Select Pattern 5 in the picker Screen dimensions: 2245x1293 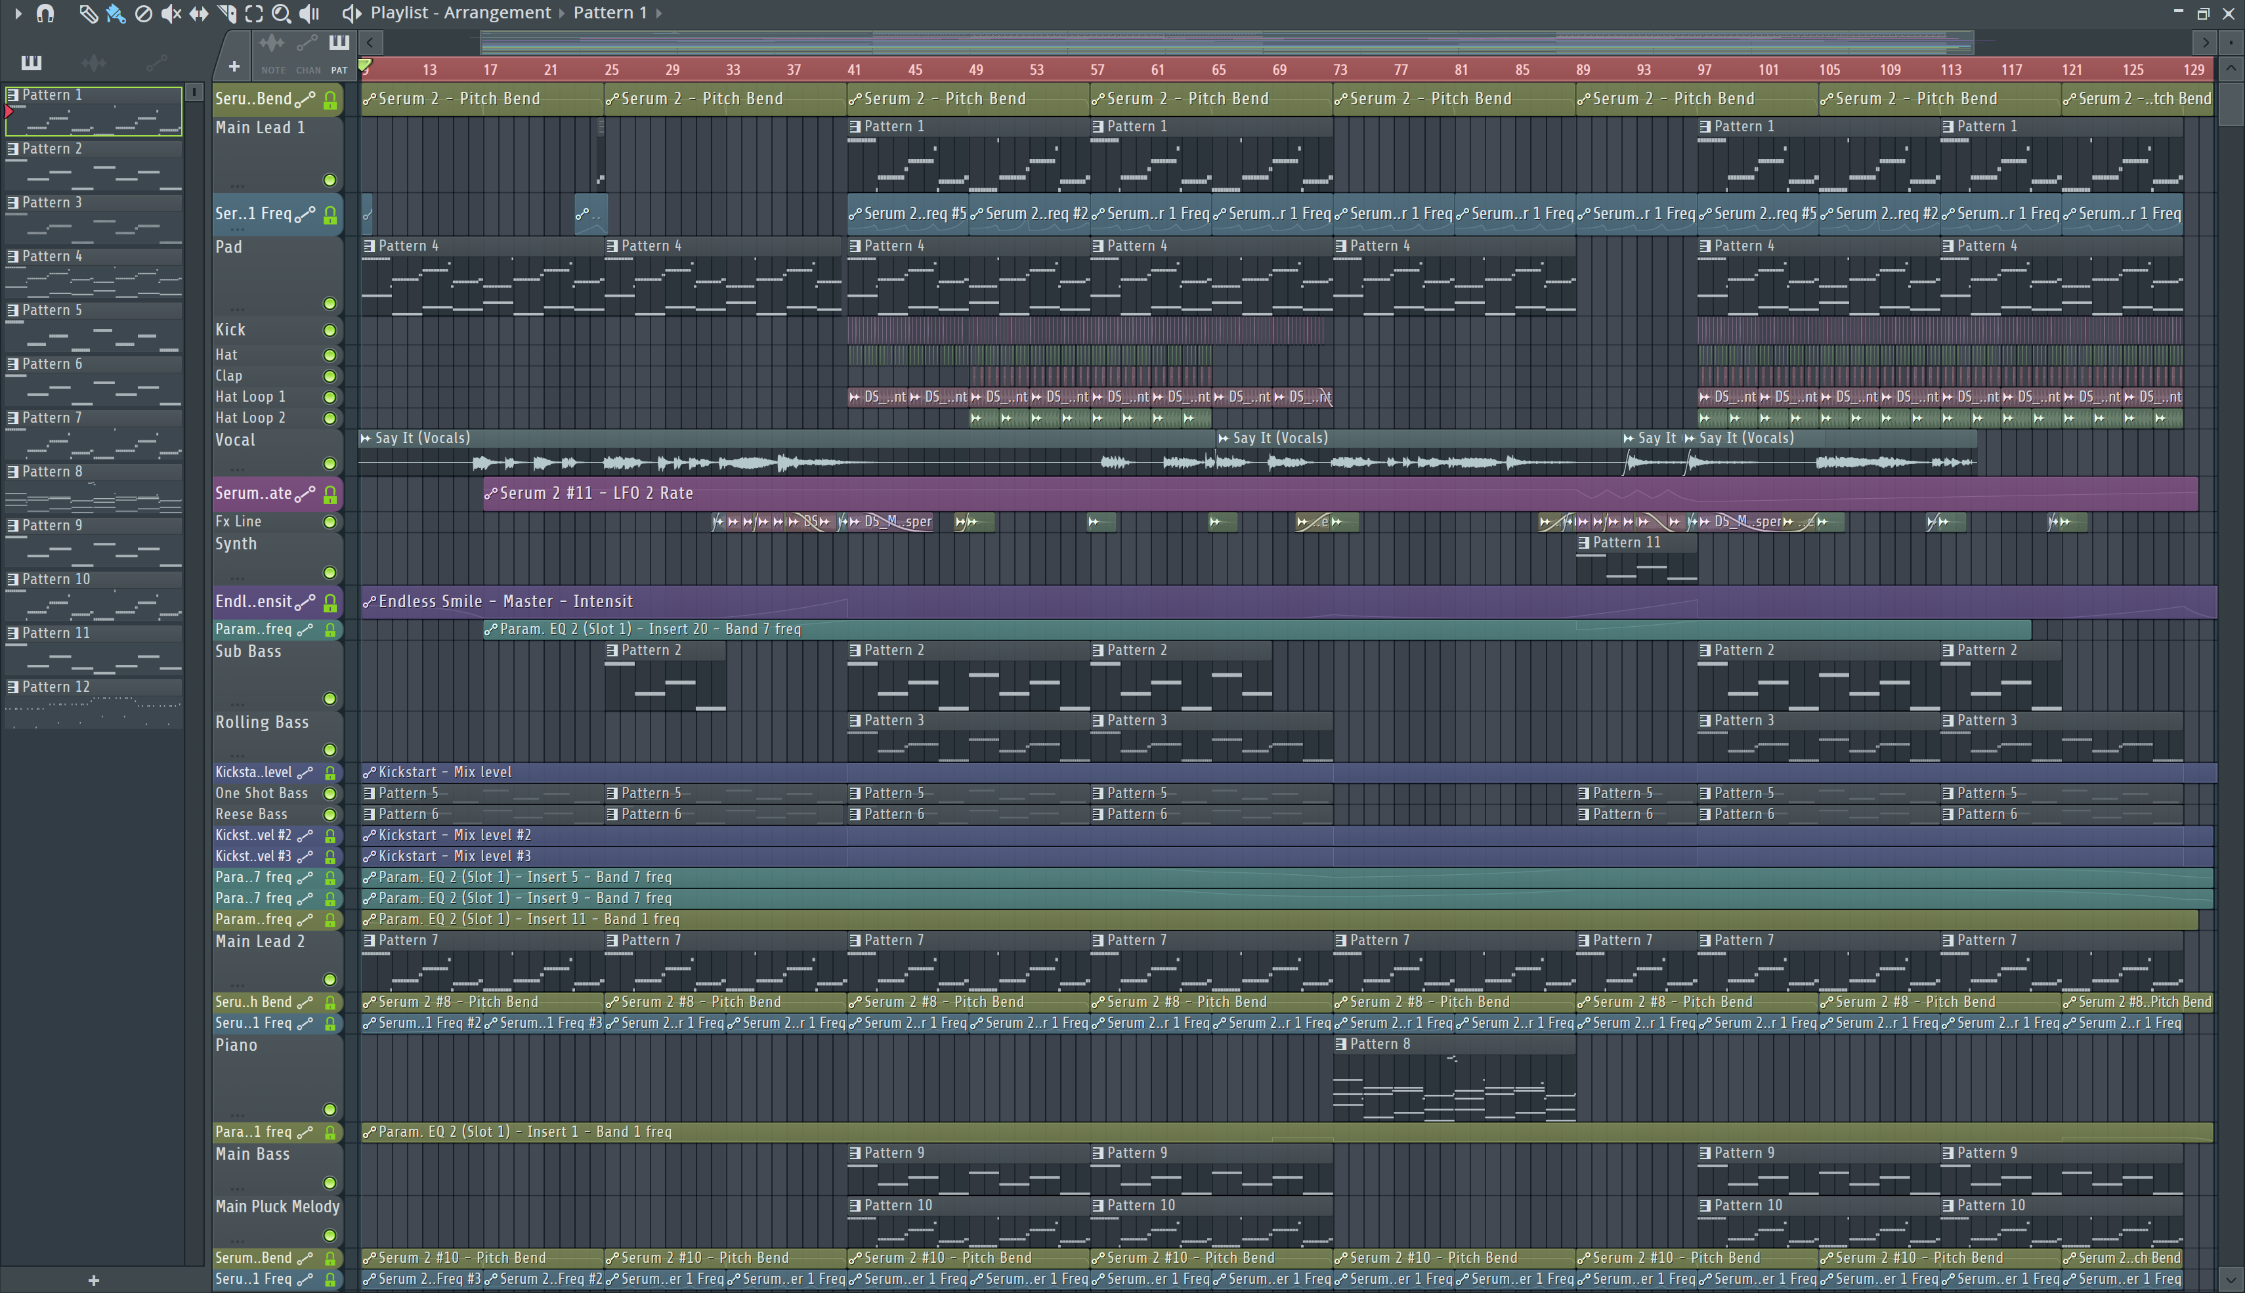pos(93,327)
